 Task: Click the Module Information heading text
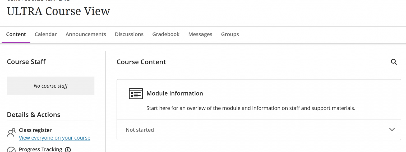175,93
